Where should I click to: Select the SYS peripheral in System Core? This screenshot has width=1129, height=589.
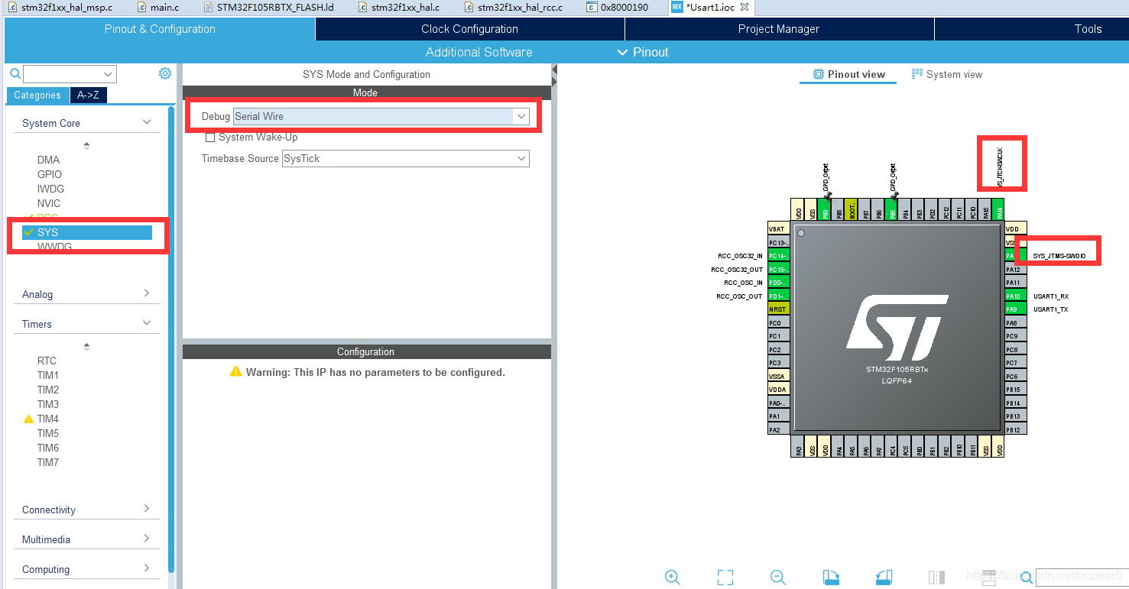87,232
